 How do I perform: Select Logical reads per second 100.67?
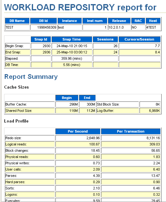pos(78,144)
